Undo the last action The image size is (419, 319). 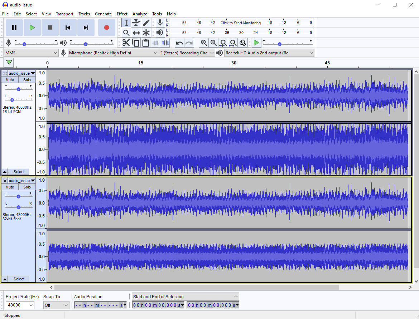pyautogui.click(x=179, y=43)
